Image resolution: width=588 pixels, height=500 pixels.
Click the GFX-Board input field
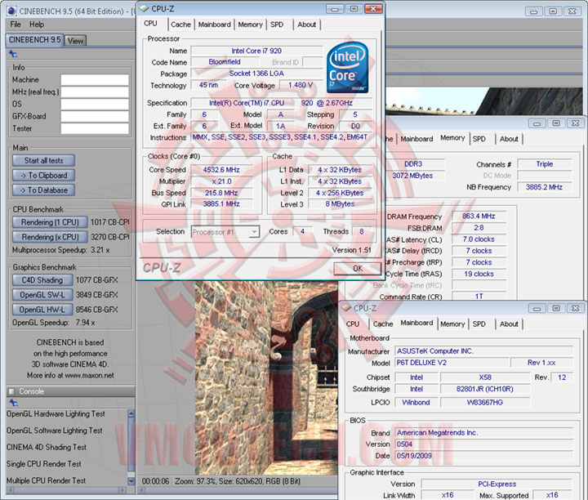point(95,116)
